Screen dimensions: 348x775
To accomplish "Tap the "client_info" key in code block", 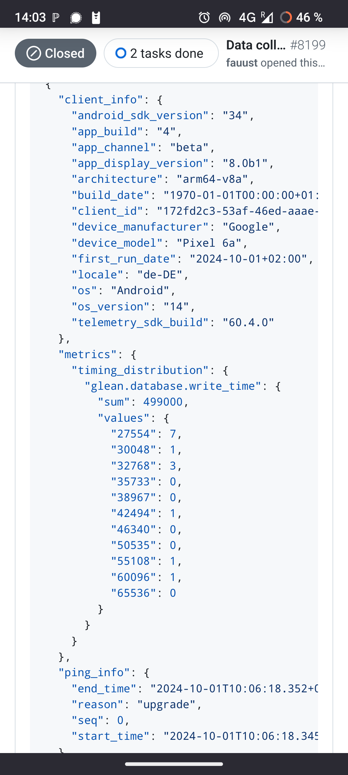I will (x=101, y=99).
